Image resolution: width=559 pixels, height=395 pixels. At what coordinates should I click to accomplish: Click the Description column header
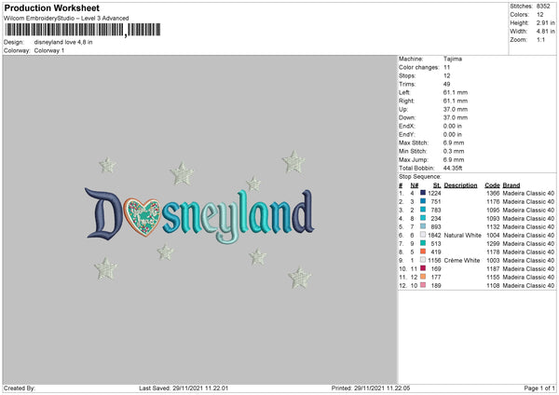pos(460,185)
